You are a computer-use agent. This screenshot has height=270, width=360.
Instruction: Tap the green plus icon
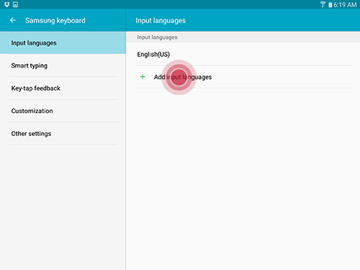pyautogui.click(x=143, y=77)
